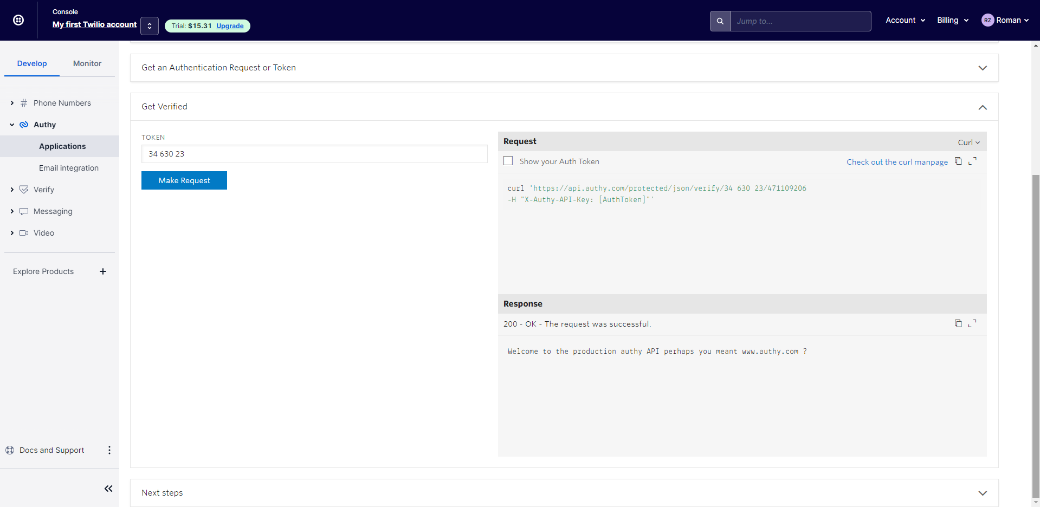Copy the response text icon

(958, 323)
